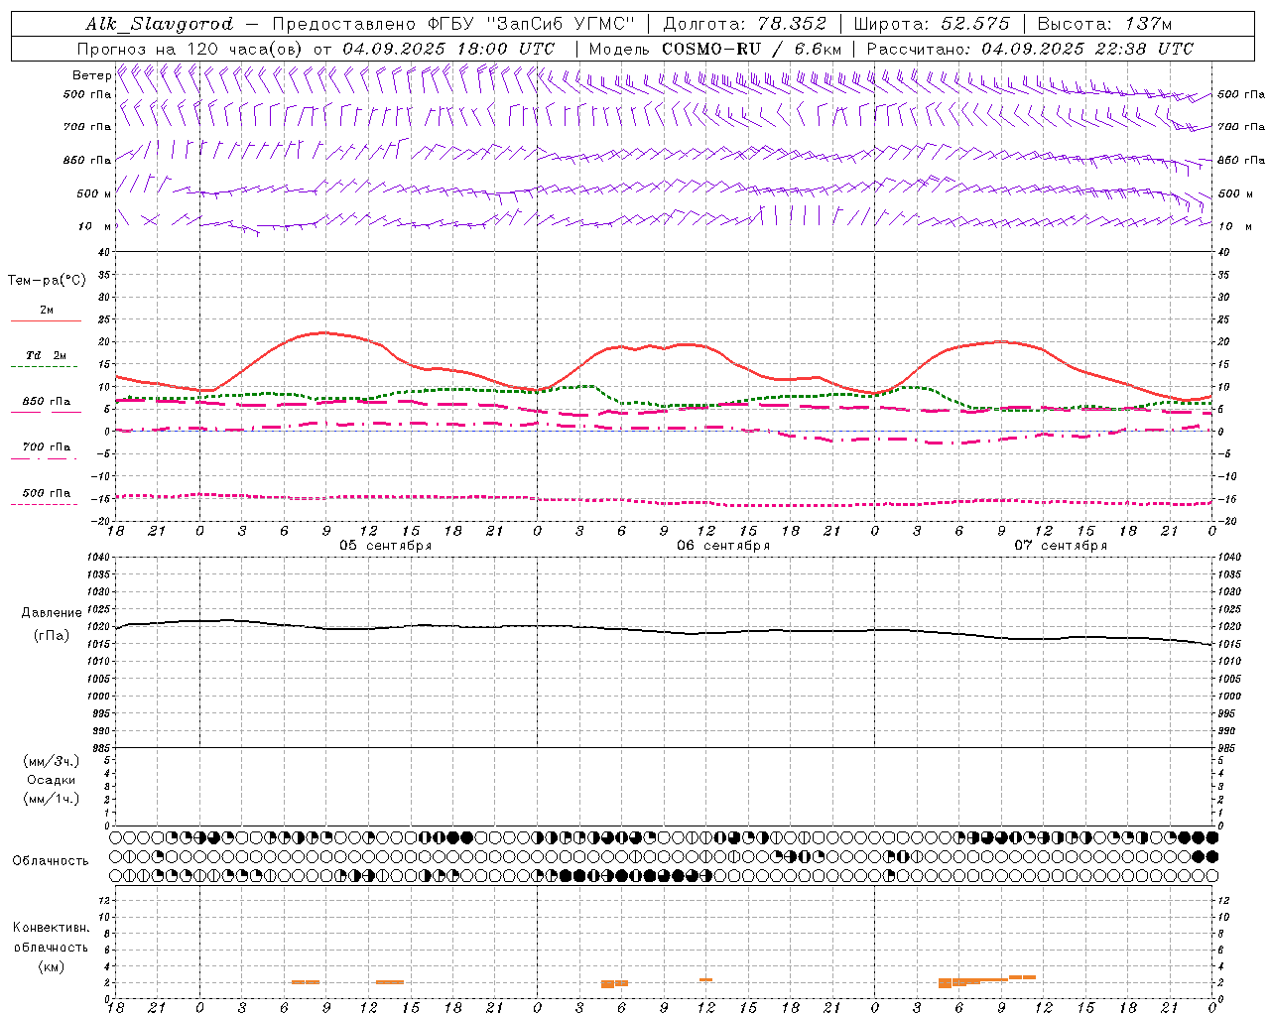This screenshot has height=1016, width=1270.
Task: Click the 10 м wind level label on left
Action: (96, 226)
